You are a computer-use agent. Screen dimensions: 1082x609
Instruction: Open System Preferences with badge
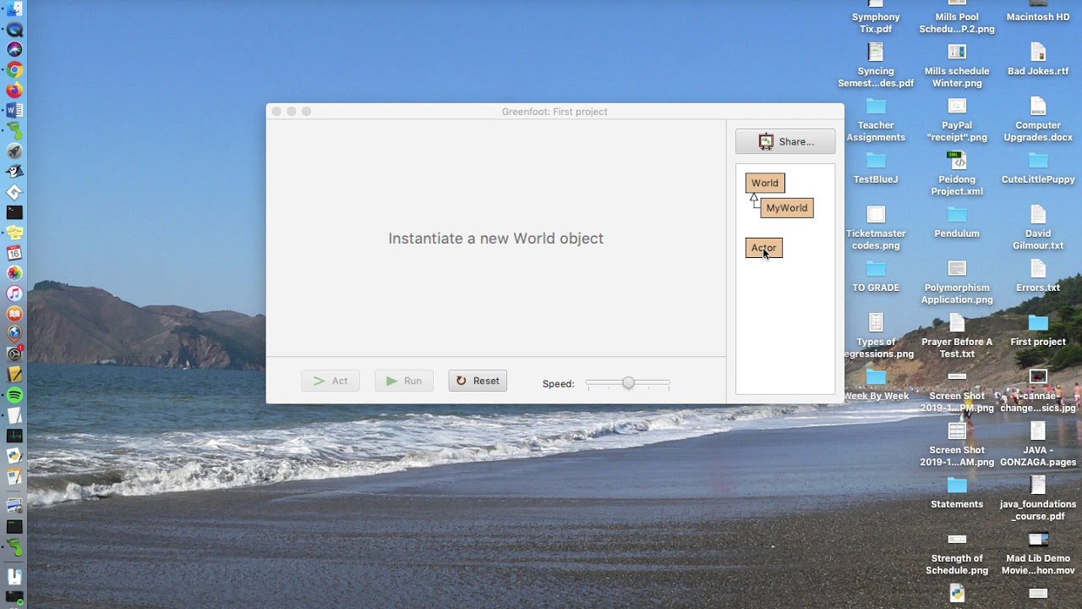[14, 354]
